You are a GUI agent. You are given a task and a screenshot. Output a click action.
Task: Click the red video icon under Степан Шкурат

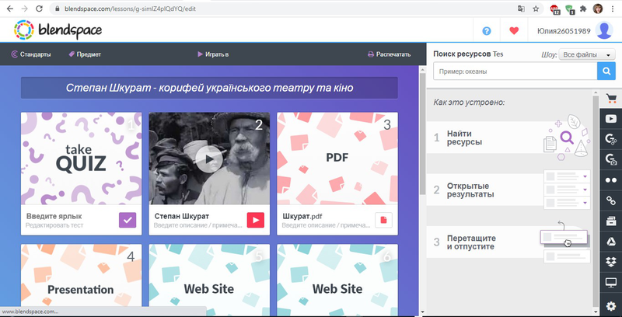[256, 220]
